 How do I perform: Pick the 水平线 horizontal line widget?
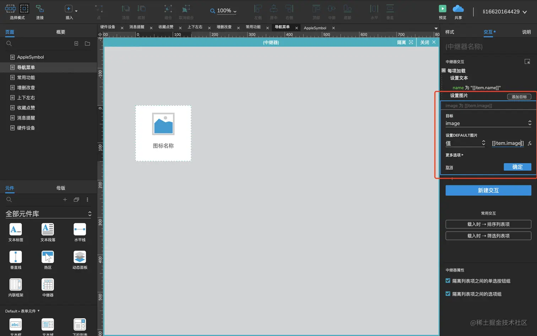click(80, 233)
